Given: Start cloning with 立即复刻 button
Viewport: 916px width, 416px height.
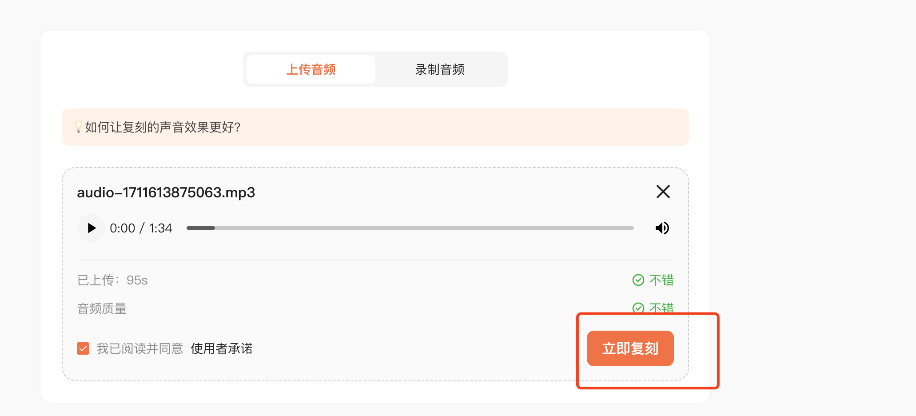Looking at the screenshot, I should [x=630, y=348].
